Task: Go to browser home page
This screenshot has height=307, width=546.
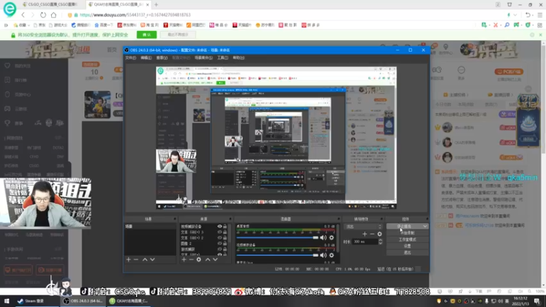Action: (53, 15)
